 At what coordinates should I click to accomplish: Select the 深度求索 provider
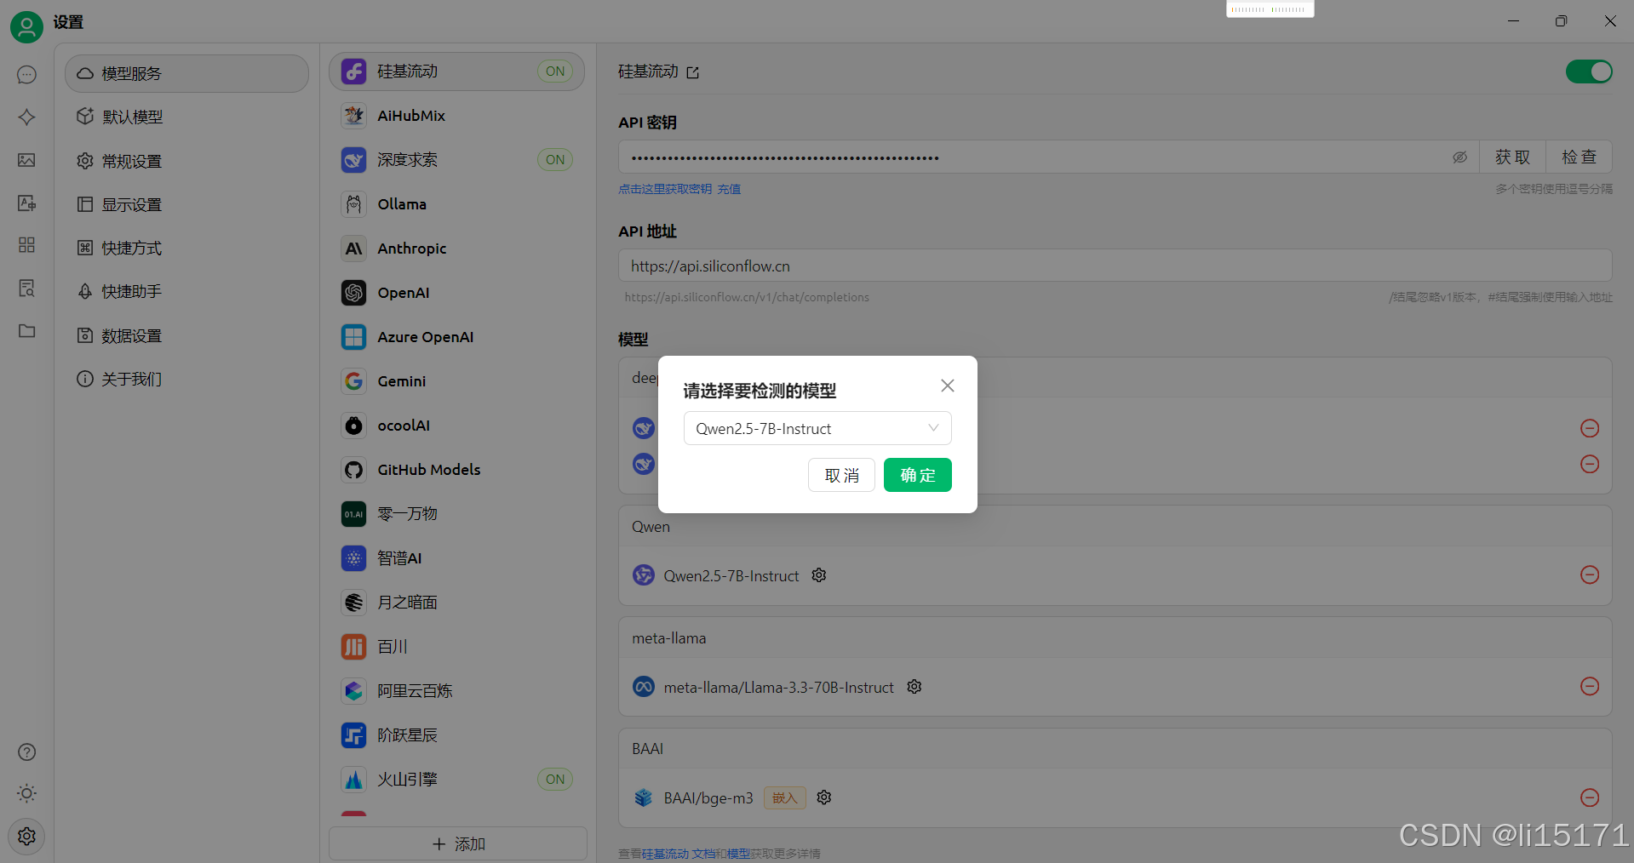(x=457, y=160)
